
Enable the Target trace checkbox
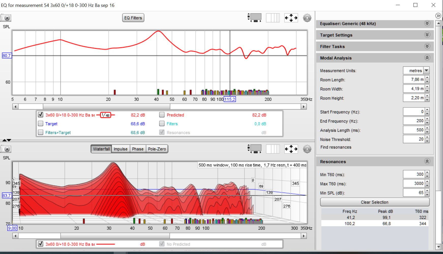click(x=40, y=124)
